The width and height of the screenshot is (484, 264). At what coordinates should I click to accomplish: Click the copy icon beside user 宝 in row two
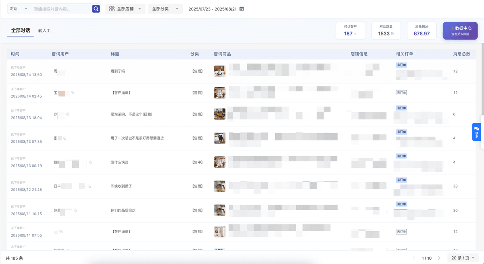coord(72,93)
